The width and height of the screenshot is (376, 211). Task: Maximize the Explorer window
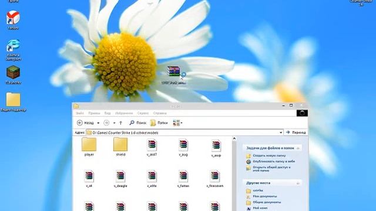(291, 105)
